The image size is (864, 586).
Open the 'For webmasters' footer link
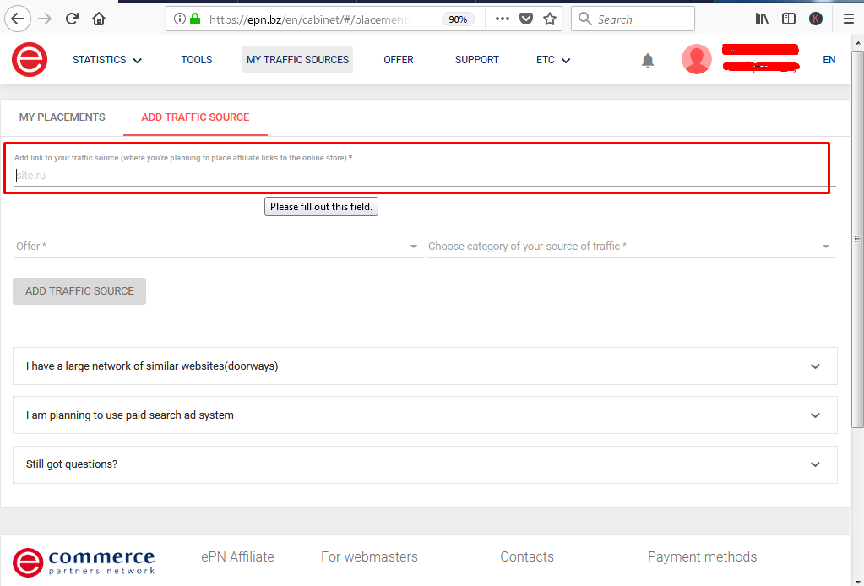[369, 556]
